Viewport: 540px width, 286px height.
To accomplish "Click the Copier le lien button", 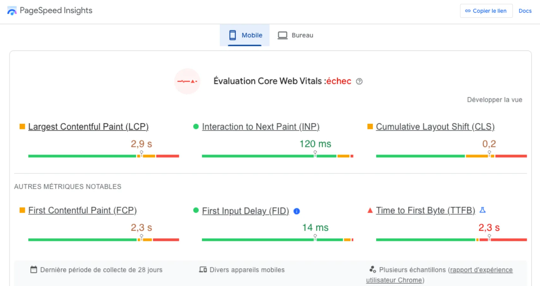I will pyautogui.click(x=486, y=10).
